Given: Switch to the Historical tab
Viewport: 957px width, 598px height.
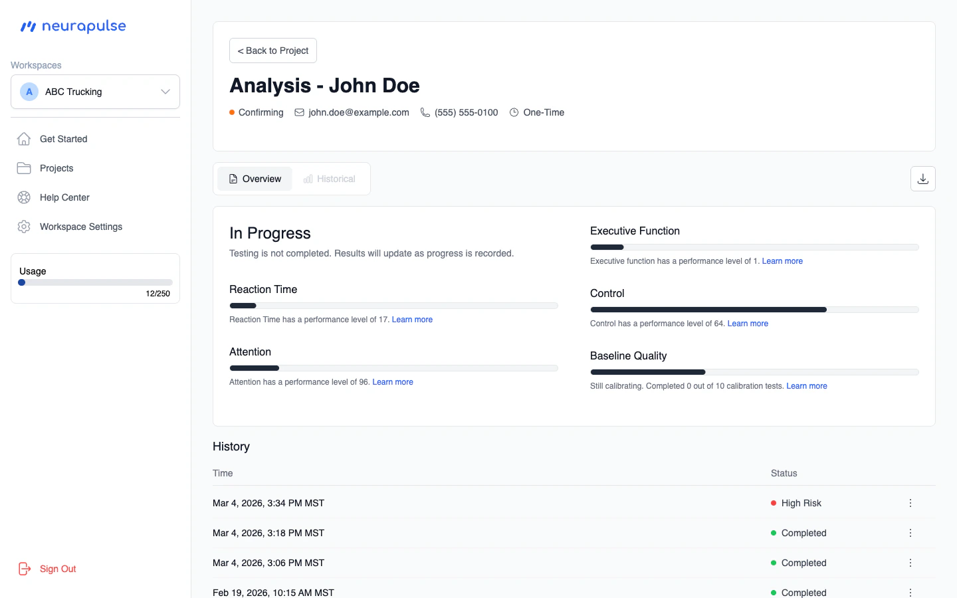Looking at the screenshot, I should pos(330,179).
